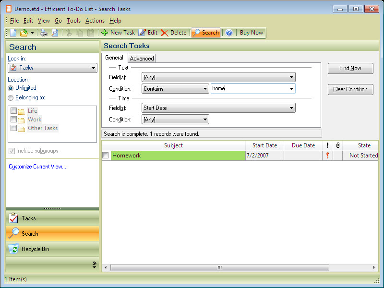Viewport: 384px width, 288px height.
Task: Open Print Preview from the toolbar
Action: 55,33
